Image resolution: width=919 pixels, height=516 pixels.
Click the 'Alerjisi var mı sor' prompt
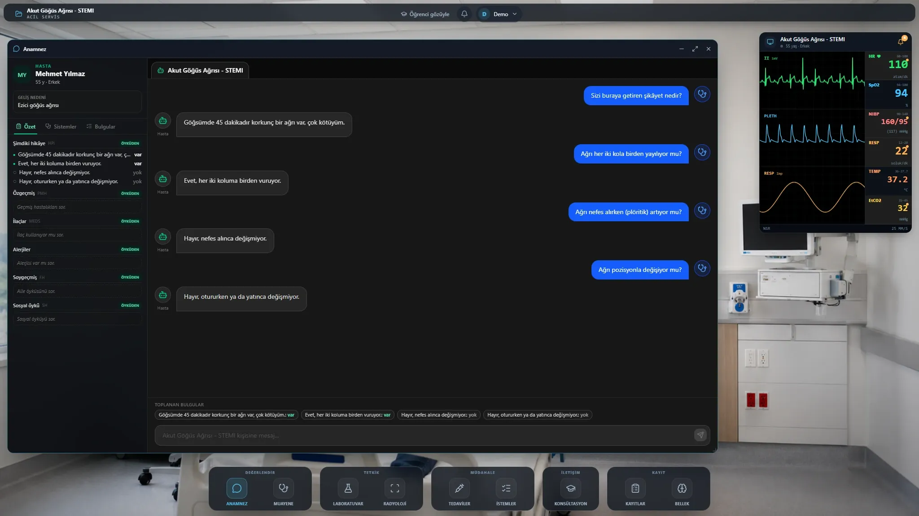coord(77,263)
